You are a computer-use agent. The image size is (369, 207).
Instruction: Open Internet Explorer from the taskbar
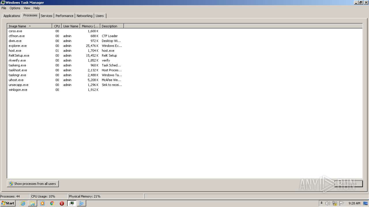click(x=23, y=203)
